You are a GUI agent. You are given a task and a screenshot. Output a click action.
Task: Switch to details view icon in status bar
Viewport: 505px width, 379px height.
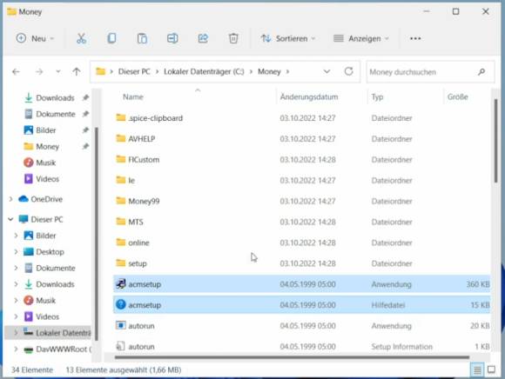pyautogui.click(x=477, y=370)
